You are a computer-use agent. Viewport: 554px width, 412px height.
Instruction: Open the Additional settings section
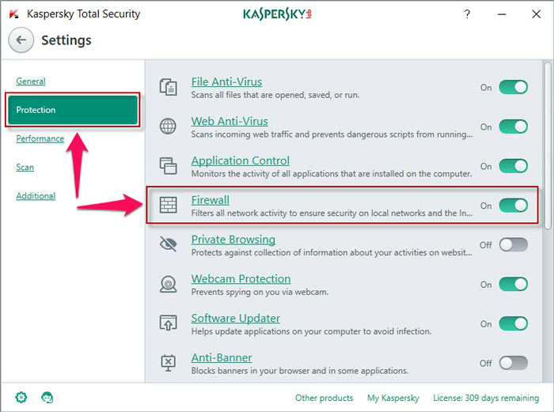click(x=36, y=195)
